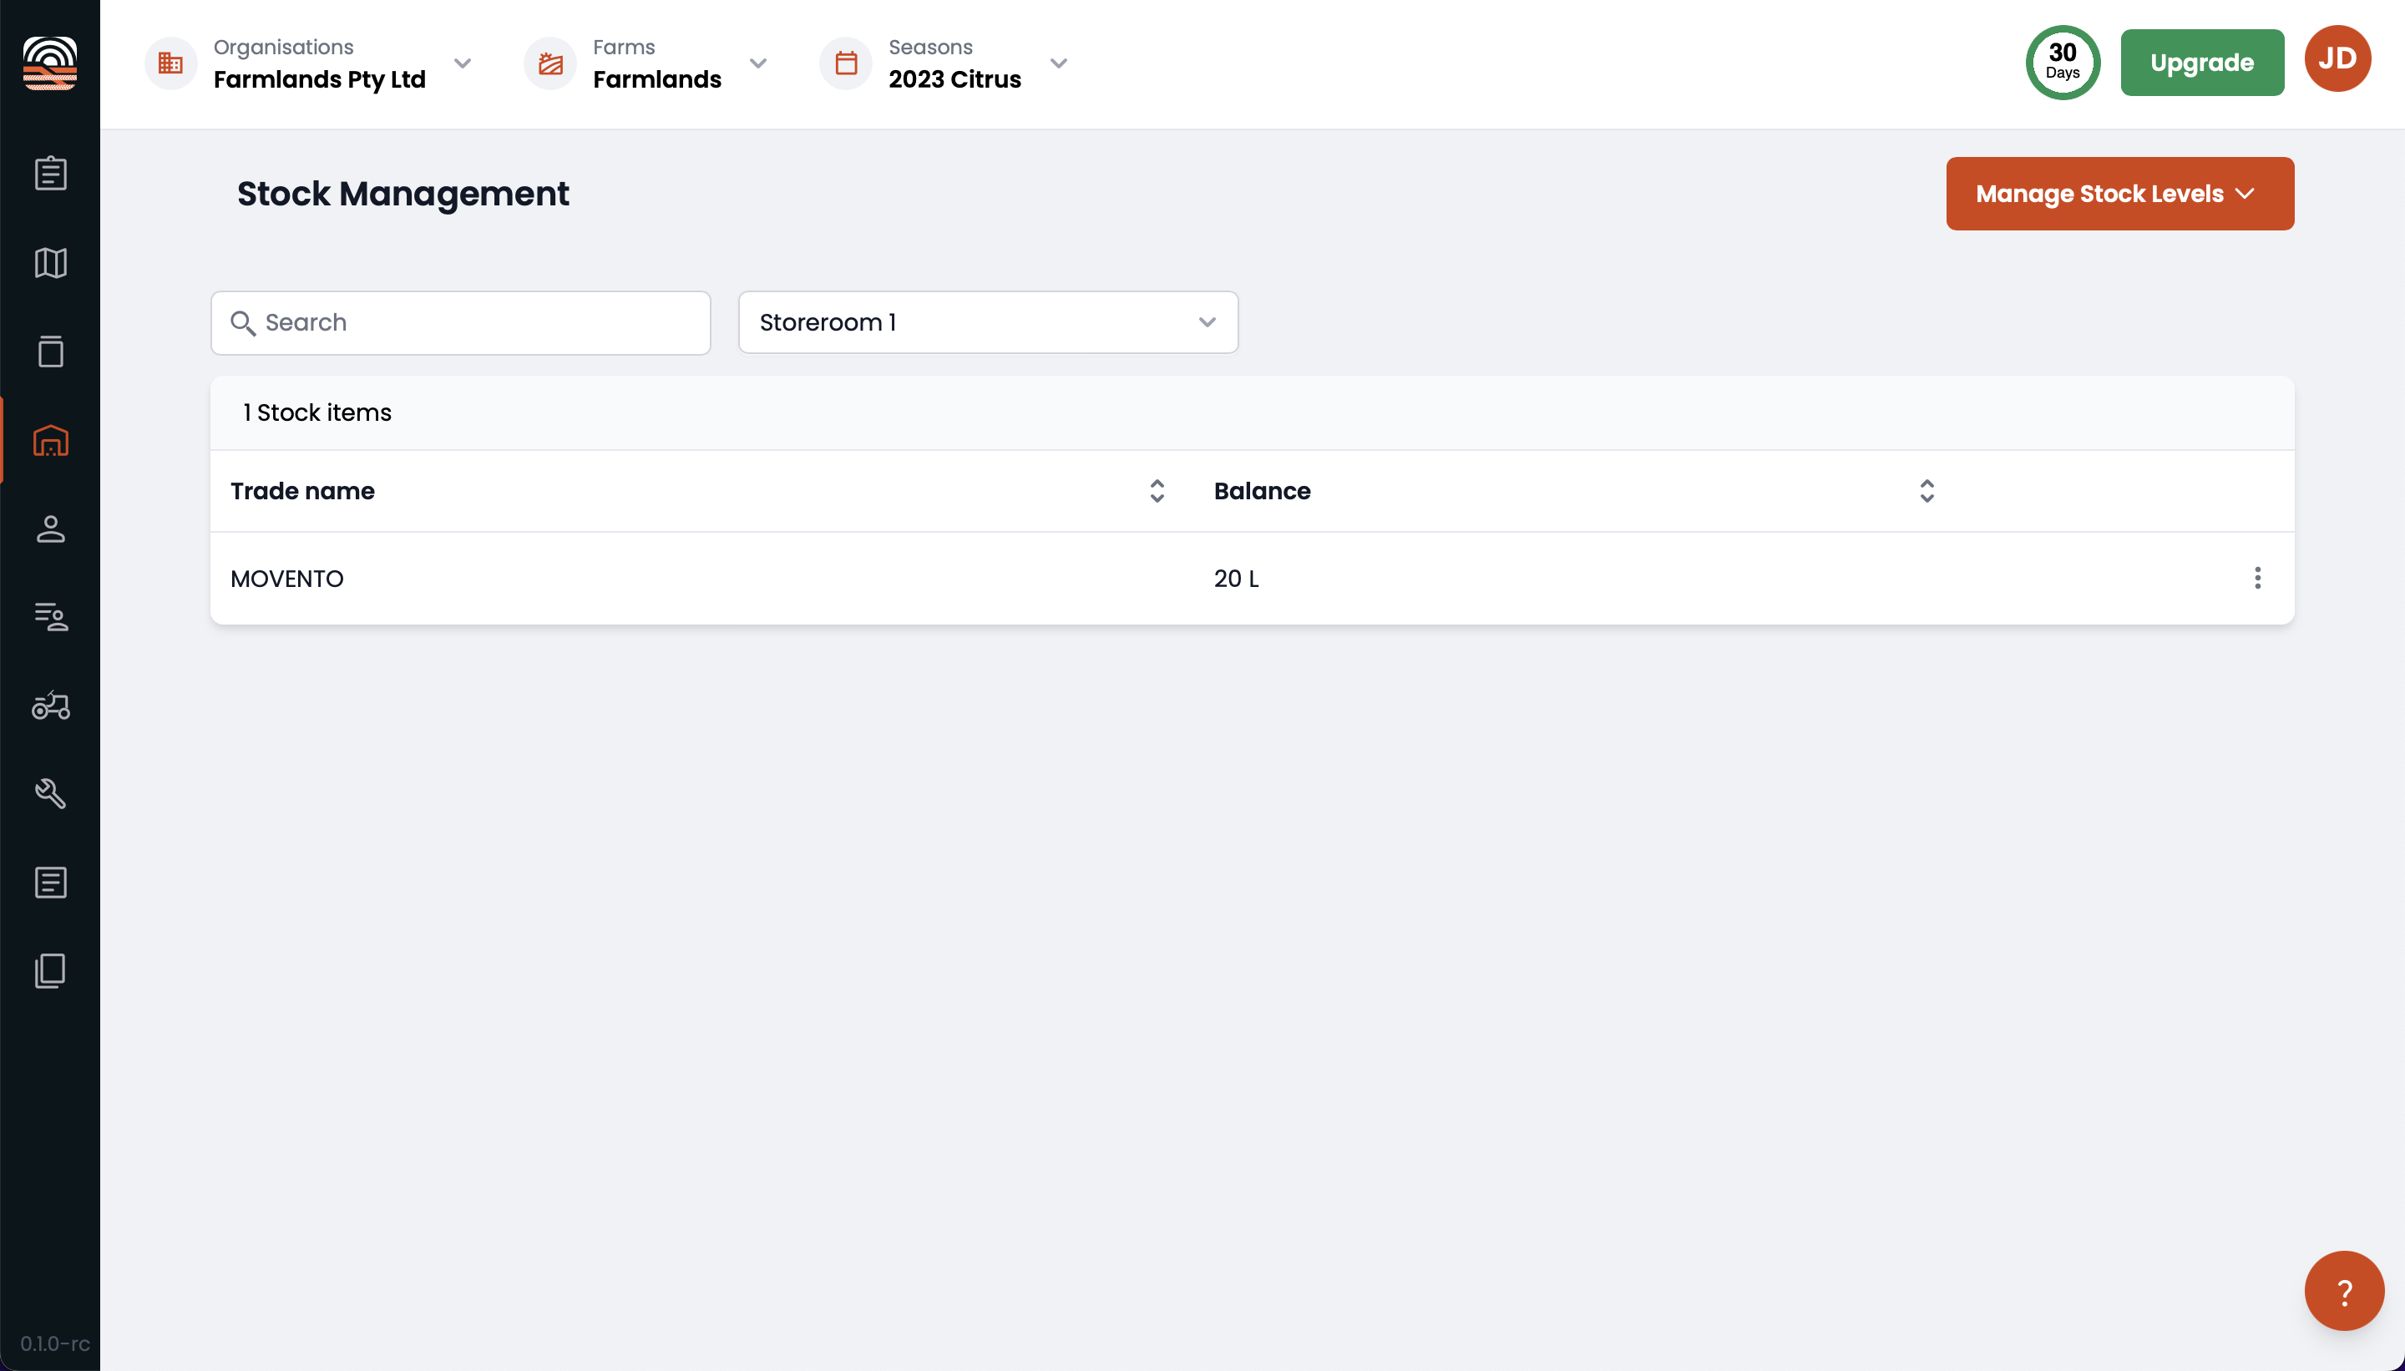Click the green Upgrade button
The width and height of the screenshot is (2405, 1371).
(2201, 62)
